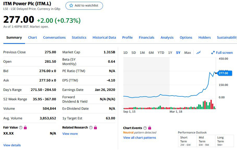Select the Summary tab
The image size is (237, 151).
click(x=14, y=38)
